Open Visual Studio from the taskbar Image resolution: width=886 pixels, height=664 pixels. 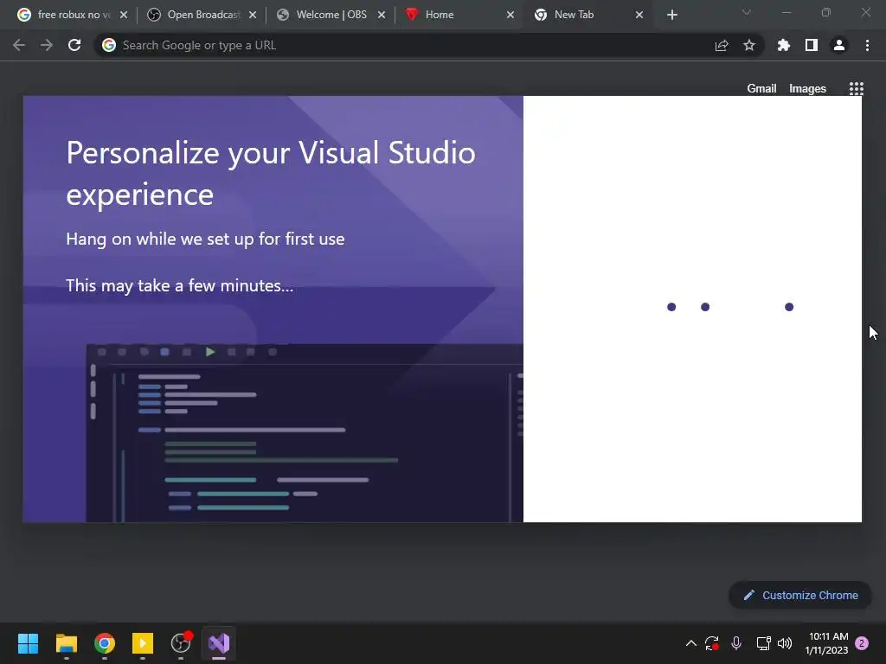219,643
